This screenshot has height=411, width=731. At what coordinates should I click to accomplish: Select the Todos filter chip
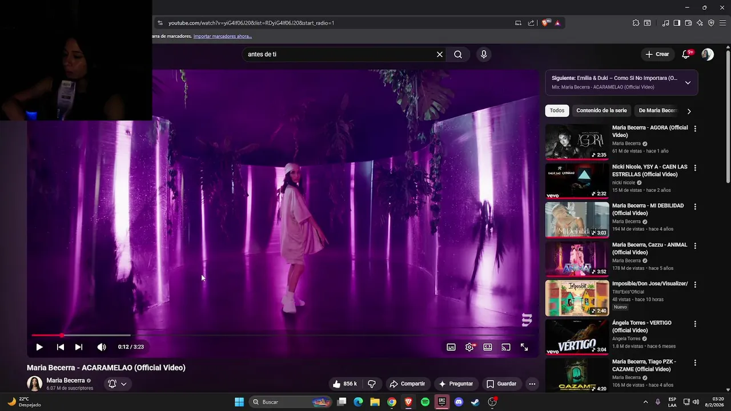(x=557, y=111)
